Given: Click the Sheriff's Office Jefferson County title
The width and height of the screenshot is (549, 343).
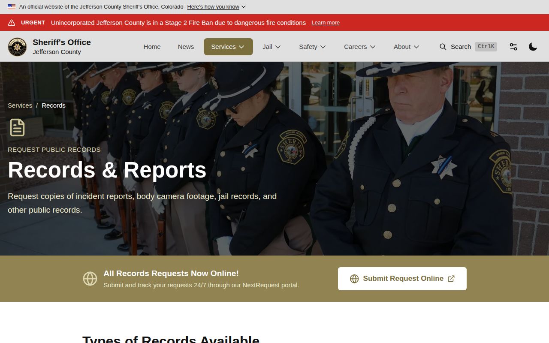Looking at the screenshot, I should pyautogui.click(x=62, y=47).
